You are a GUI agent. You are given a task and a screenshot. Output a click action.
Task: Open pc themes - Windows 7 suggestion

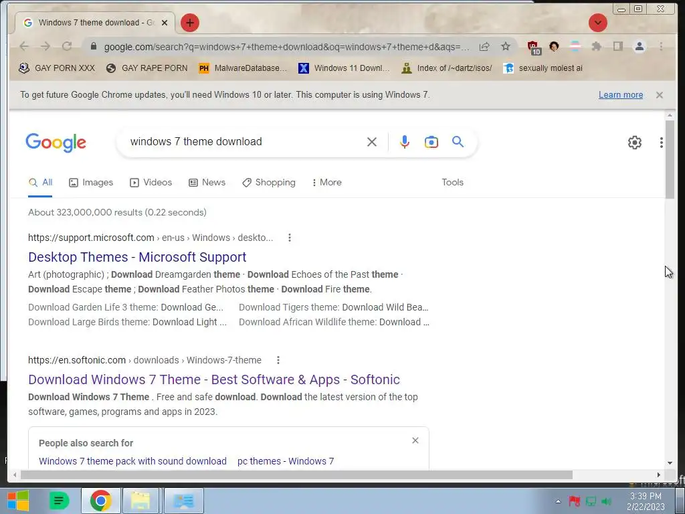[286, 461]
